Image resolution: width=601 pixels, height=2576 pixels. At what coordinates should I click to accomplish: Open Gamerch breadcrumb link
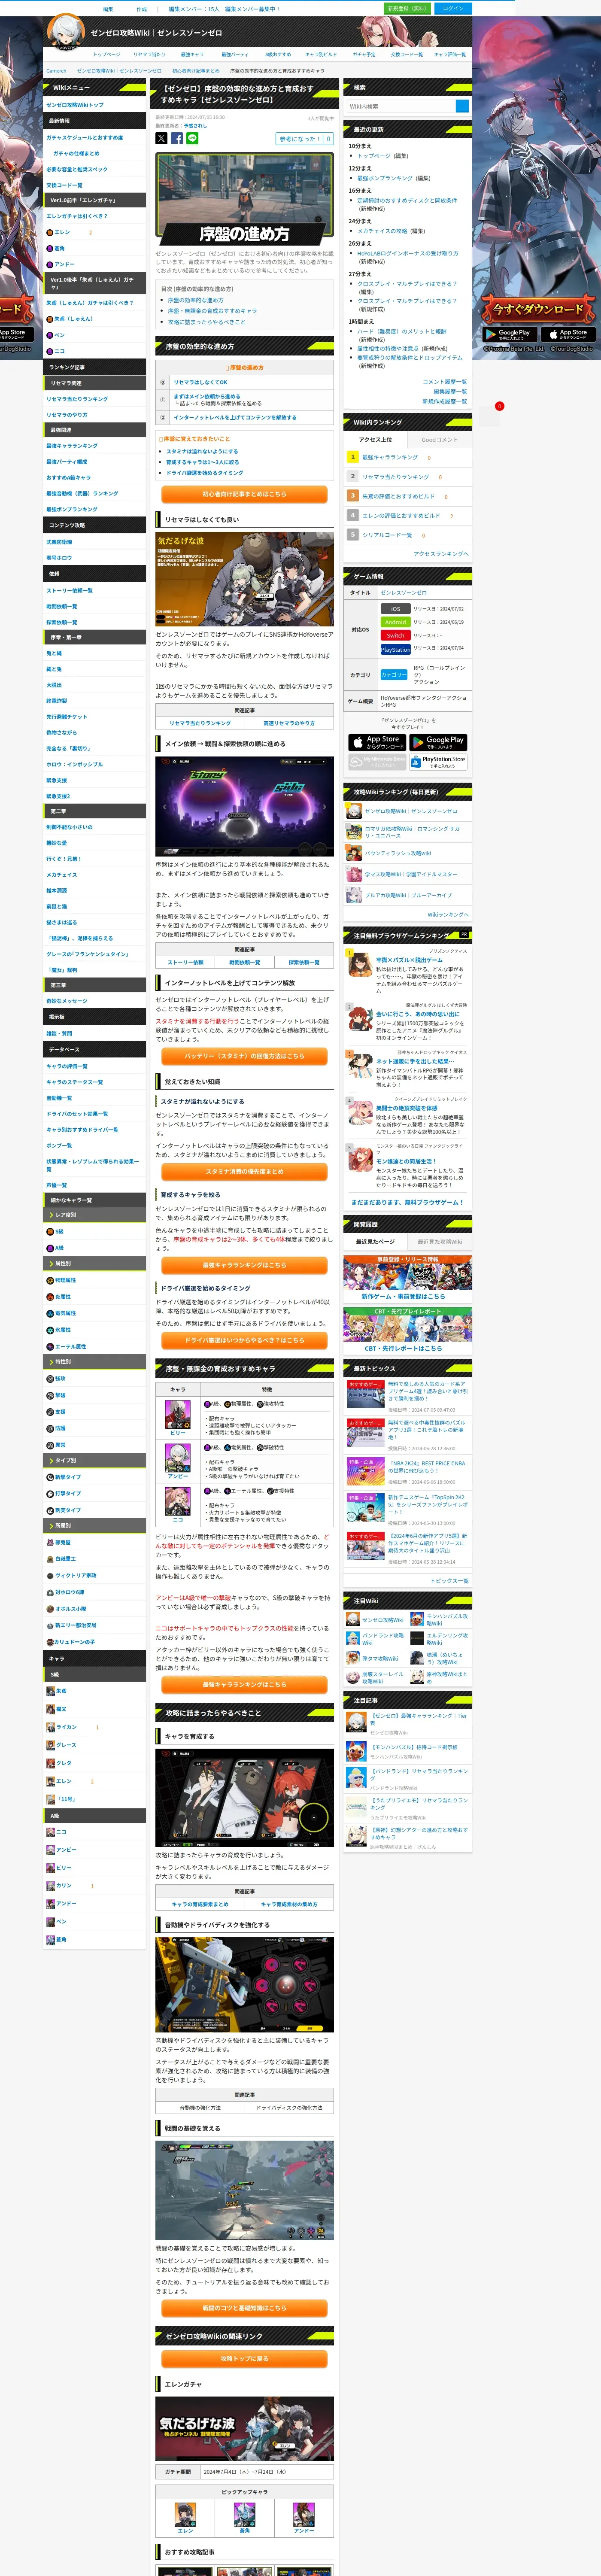pos(56,71)
